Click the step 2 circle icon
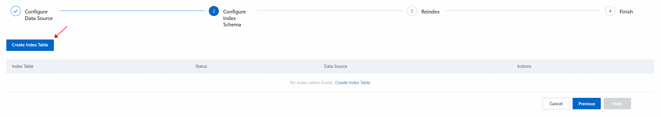Image resolution: width=661 pixels, height=117 pixels. tap(214, 11)
